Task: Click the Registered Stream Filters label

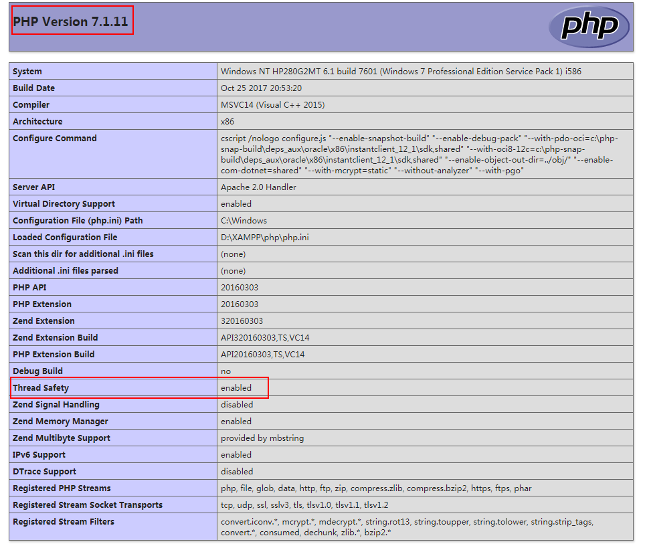Action: (64, 521)
